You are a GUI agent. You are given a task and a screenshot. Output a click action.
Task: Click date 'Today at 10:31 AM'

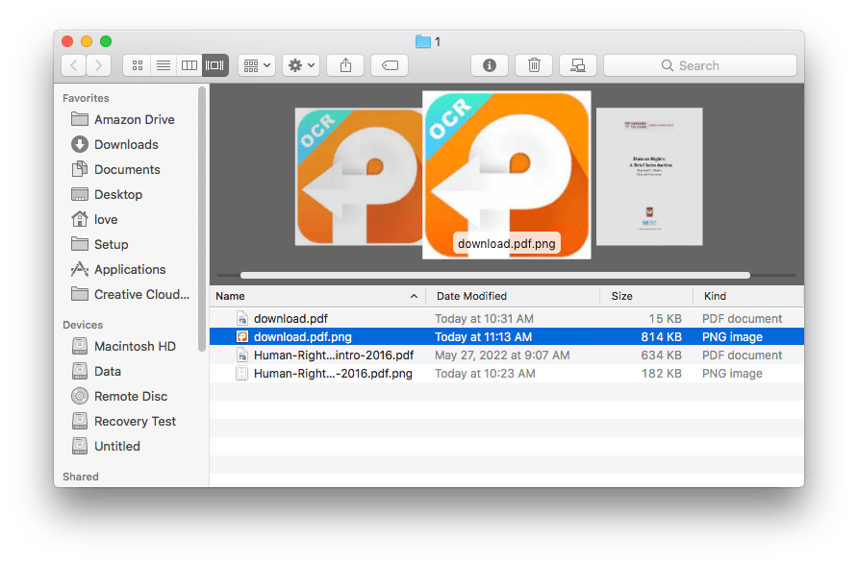[x=484, y=319]
